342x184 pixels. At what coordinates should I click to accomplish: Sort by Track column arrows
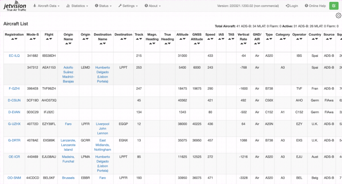coord(139,39)
